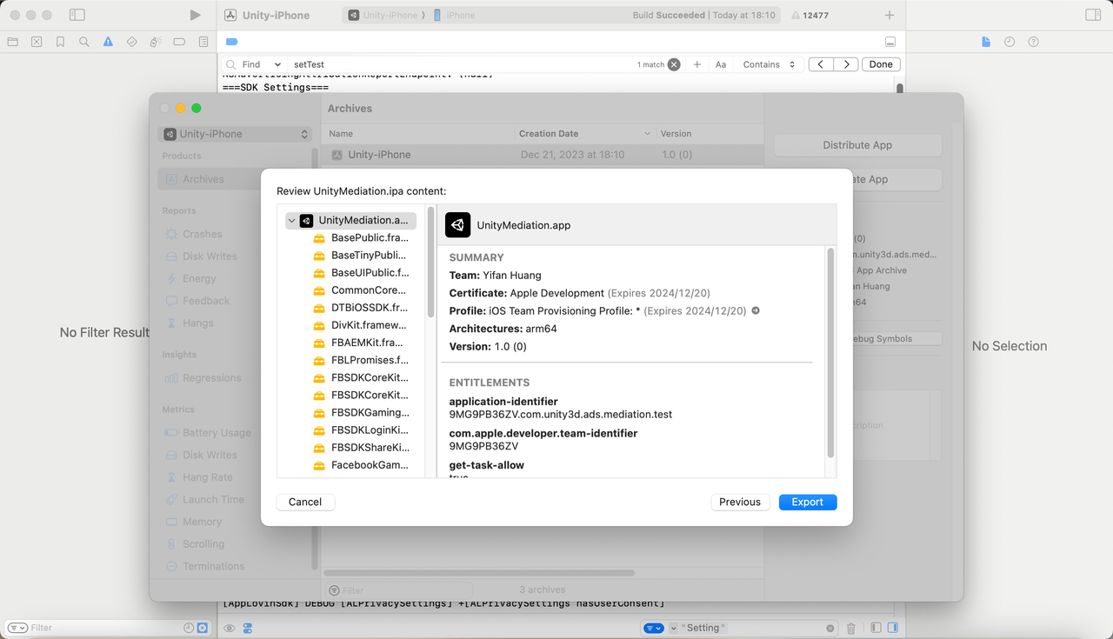Click Distribute App in Organizer
This screenshot has height=639, width=1113.
tap(857, 145)
